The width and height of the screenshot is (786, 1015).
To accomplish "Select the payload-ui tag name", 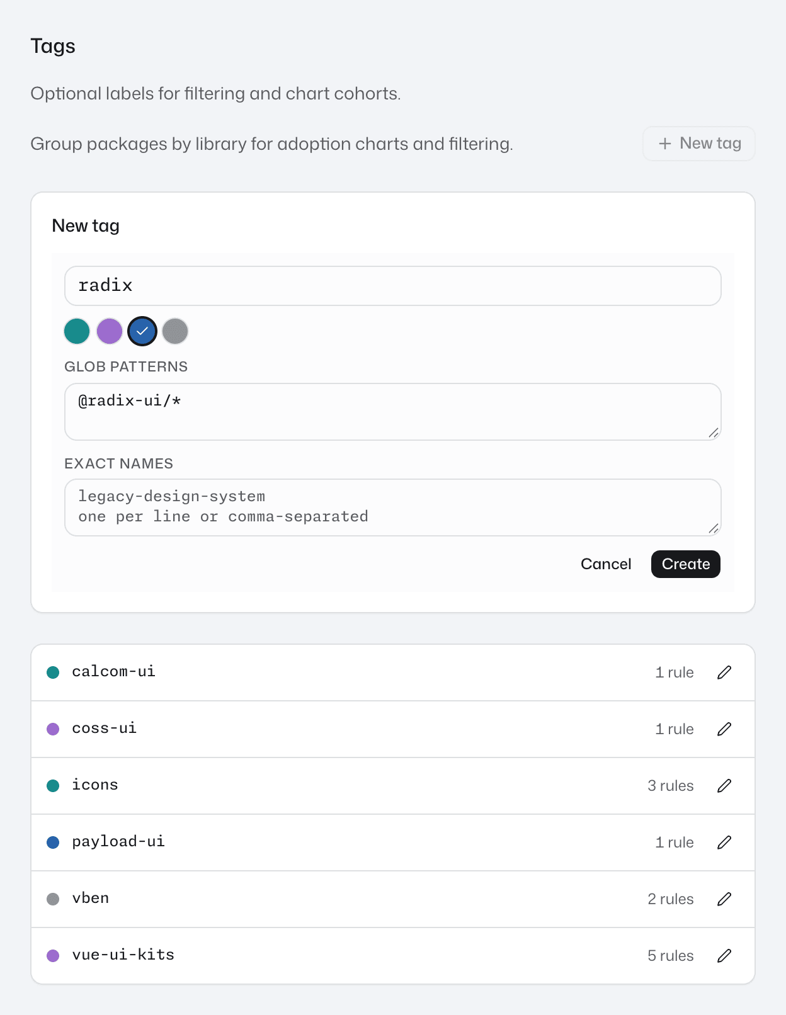I will 118,842.
